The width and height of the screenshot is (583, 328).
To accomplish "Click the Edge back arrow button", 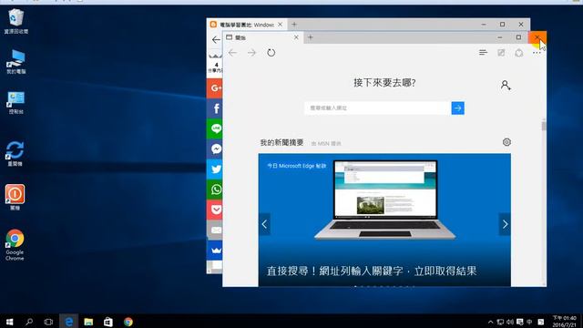I will (x=233, y=53).
